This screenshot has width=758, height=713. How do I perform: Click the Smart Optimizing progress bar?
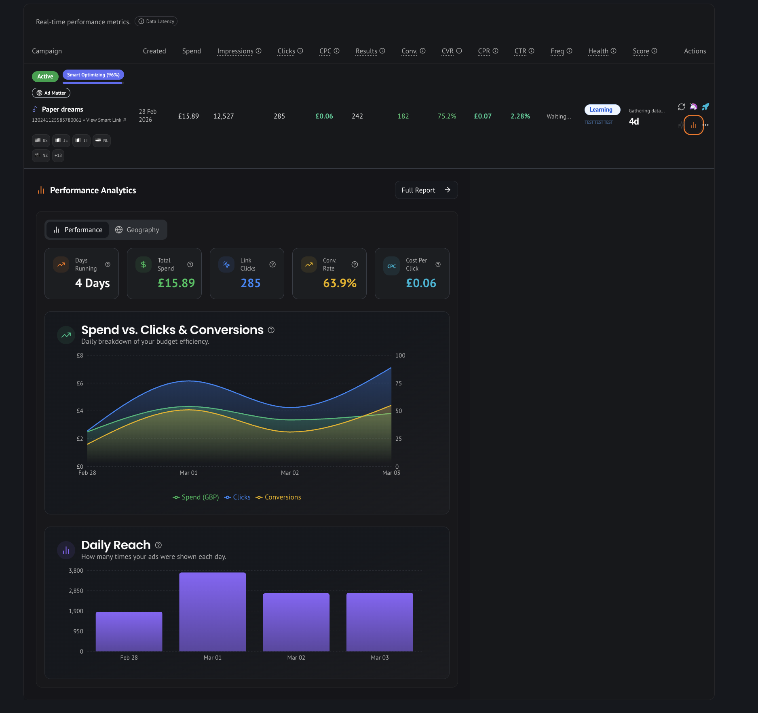pos(93,82)
